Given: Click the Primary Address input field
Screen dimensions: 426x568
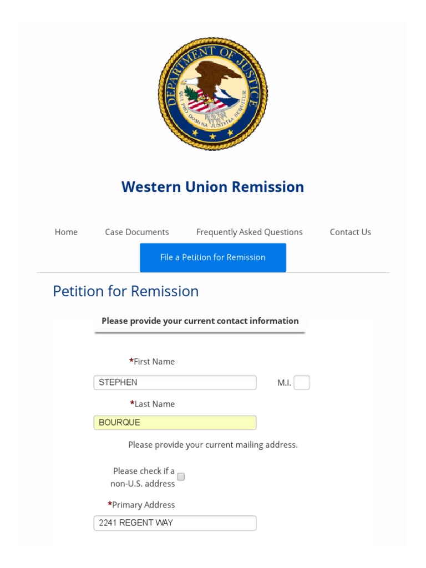Looking at the screenshot, I should click(175, 523).
